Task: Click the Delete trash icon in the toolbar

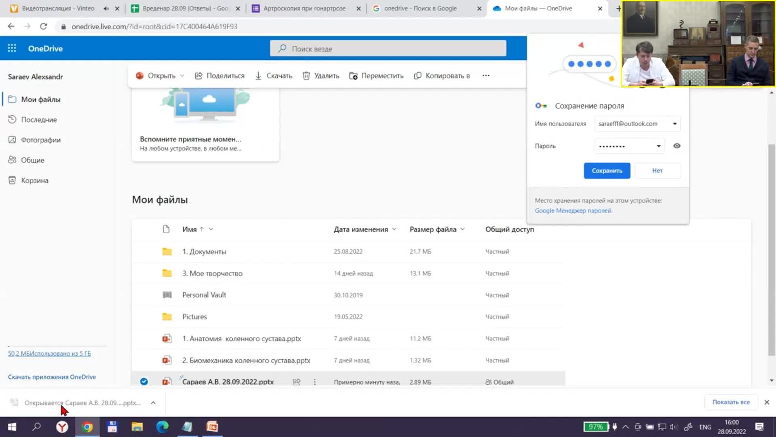Action: (x=306, y=76)
